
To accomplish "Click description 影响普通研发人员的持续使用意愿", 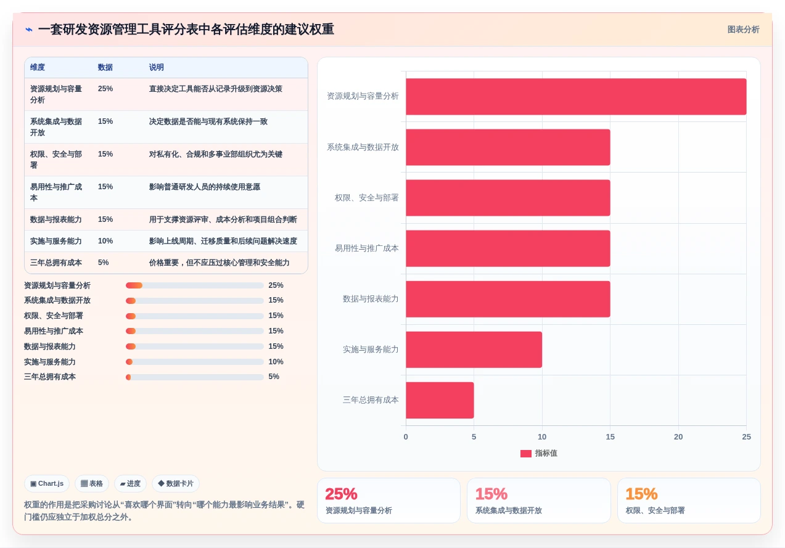I will coord(205,187).
